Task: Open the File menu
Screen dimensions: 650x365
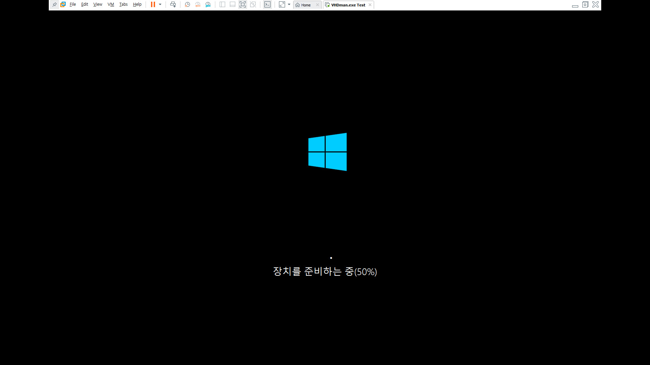Action: (73, 5)
